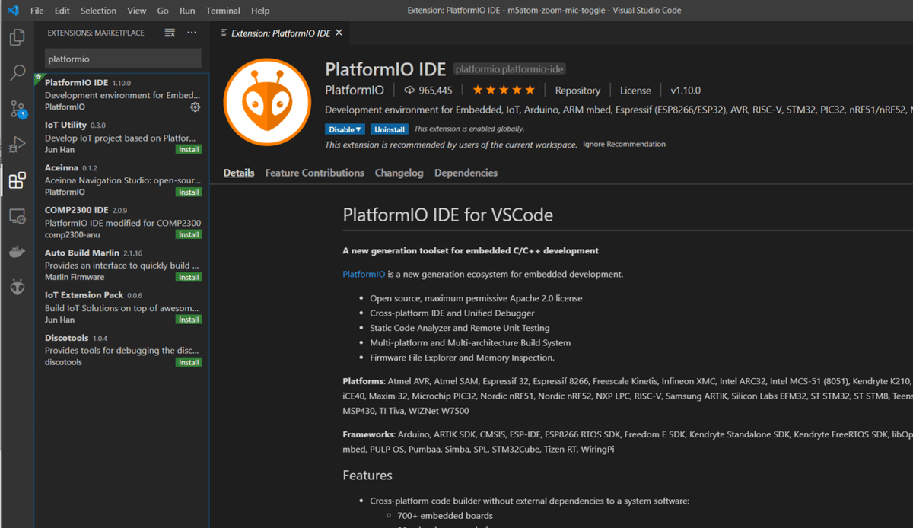Switch to the Changelog tab

[399, 173]
